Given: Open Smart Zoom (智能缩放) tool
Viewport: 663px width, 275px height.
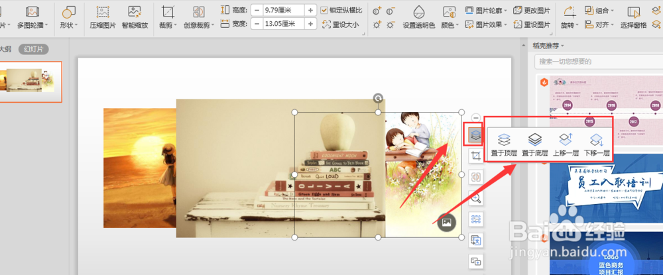Looking at the screenshot, I should [x=135, y=18].
